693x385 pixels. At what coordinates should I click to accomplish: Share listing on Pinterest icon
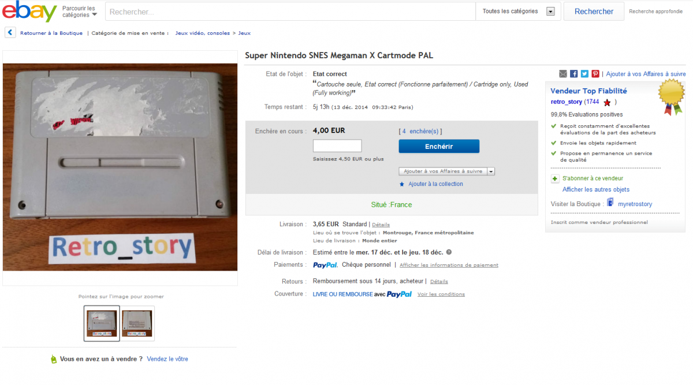coord(595,74)
